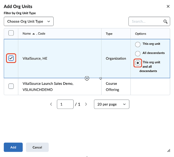Open the '20 per page' dropdown
Screen dimensions: 174x157
click(112, 104)
